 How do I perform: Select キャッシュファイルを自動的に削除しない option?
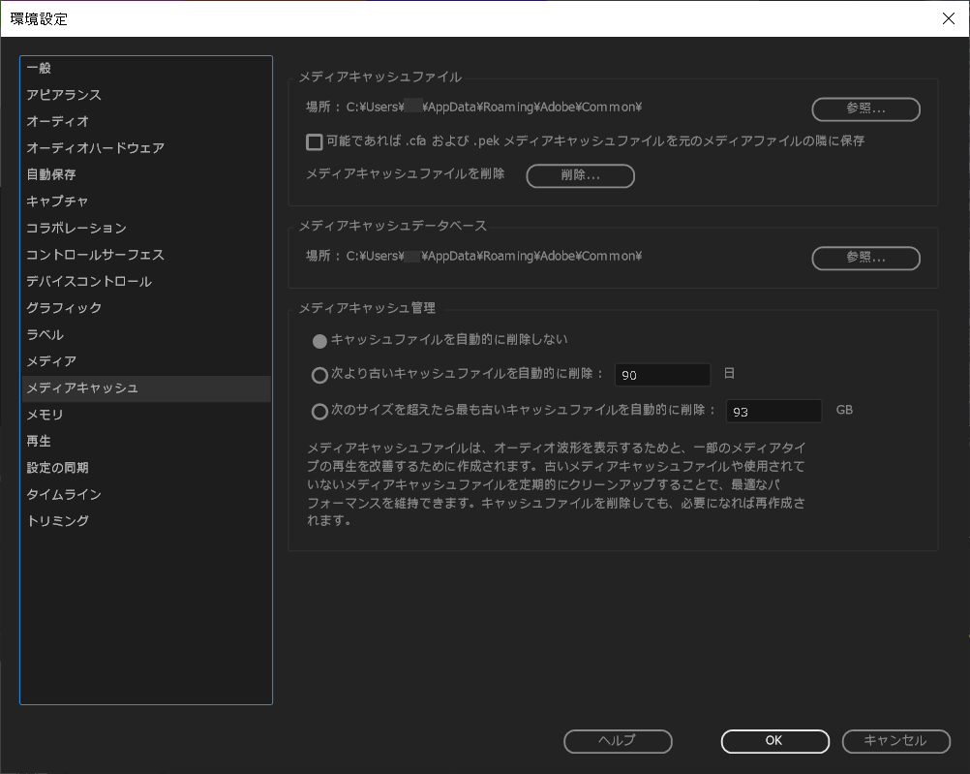click(x=319, y=340)
